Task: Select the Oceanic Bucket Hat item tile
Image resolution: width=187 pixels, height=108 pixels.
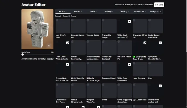Action: (x=78, y=26)
